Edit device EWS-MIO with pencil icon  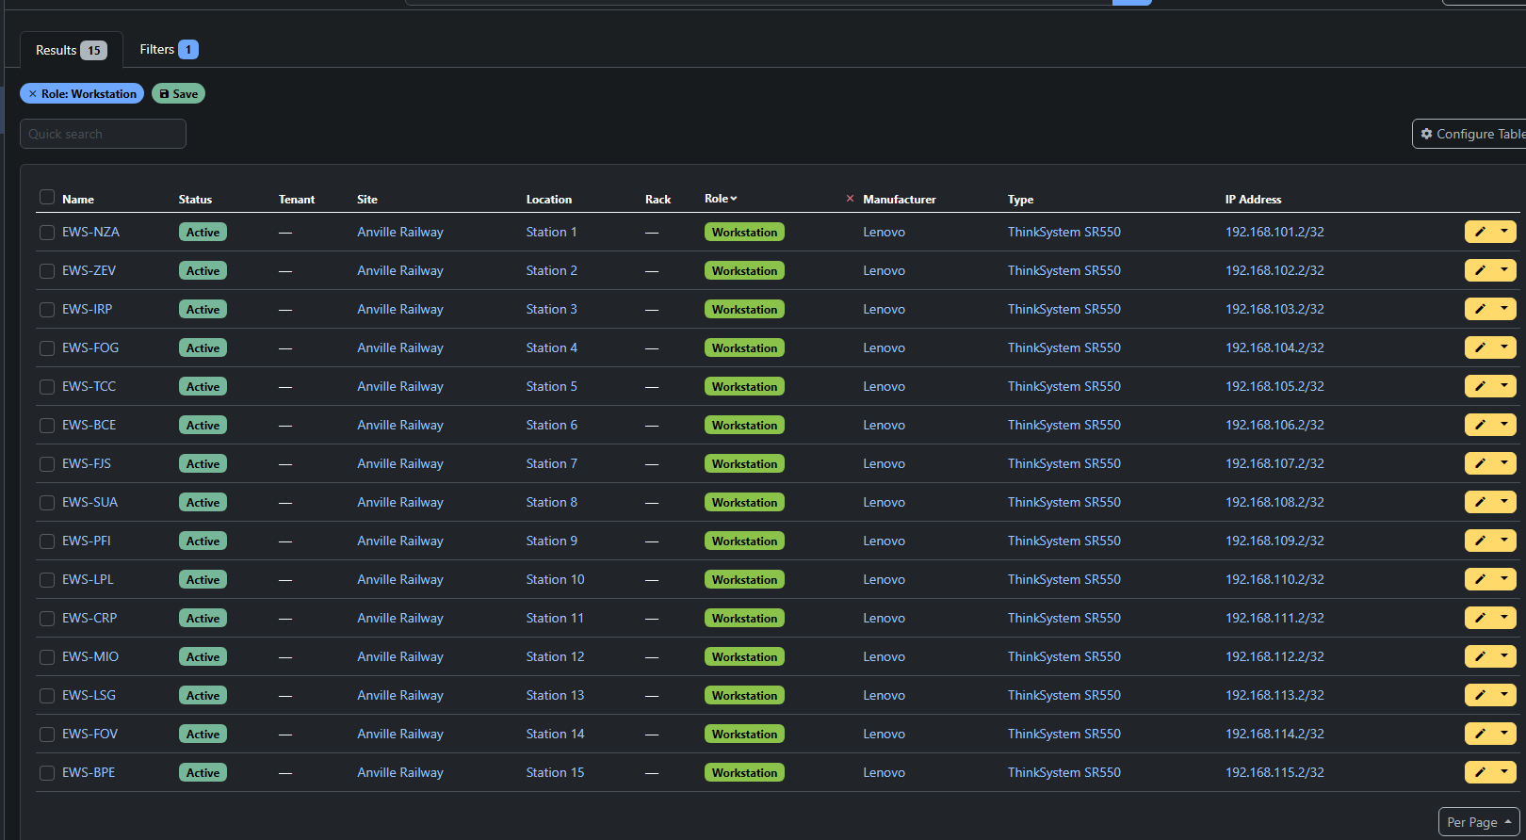pyautogui.click(x=1480, y=656)
